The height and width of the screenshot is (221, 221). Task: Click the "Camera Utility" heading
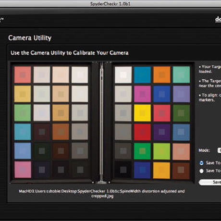click(x=30, y=38)
